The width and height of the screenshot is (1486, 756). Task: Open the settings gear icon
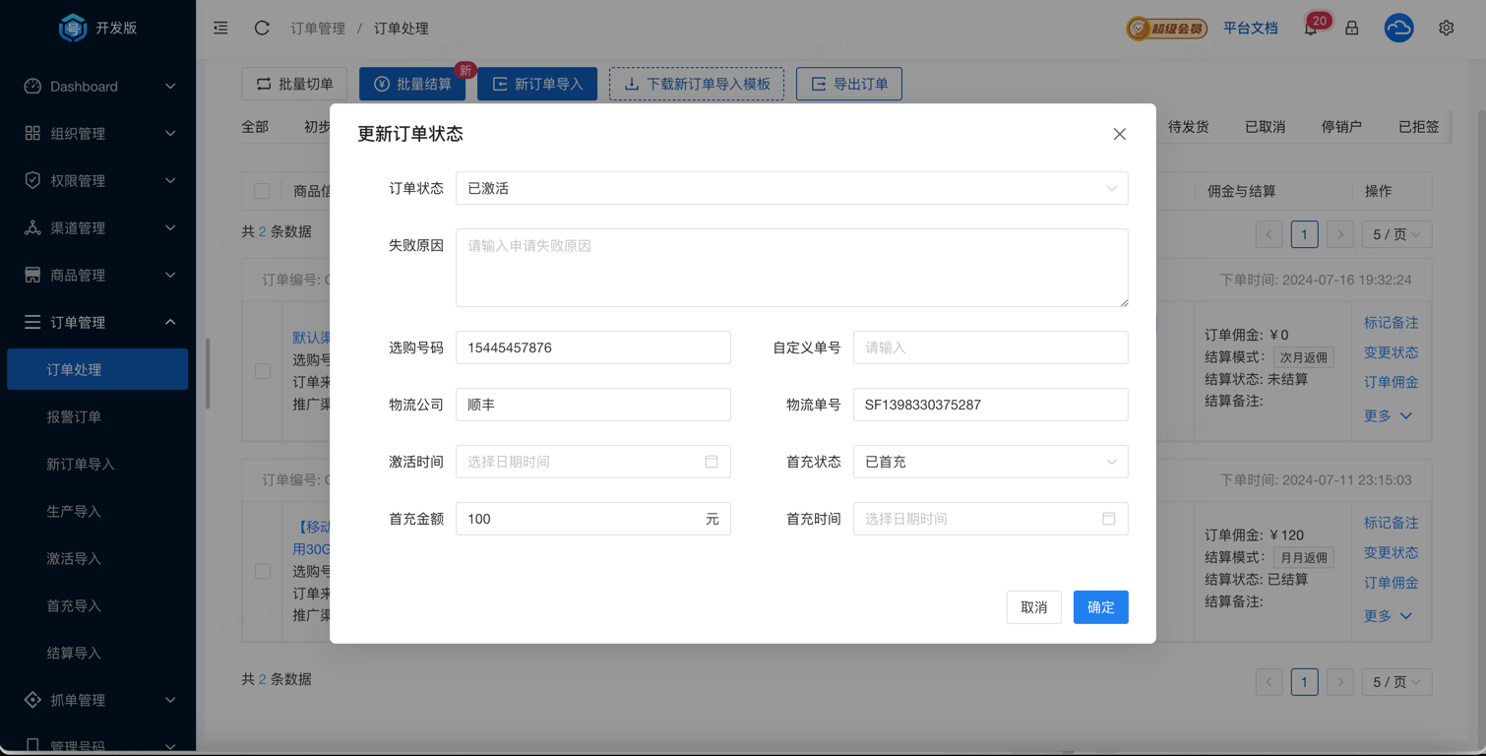[1446, 28]
